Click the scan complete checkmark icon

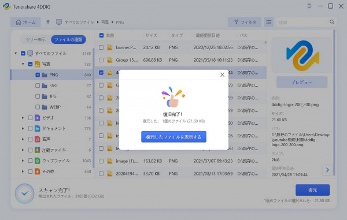pos(24,193)
